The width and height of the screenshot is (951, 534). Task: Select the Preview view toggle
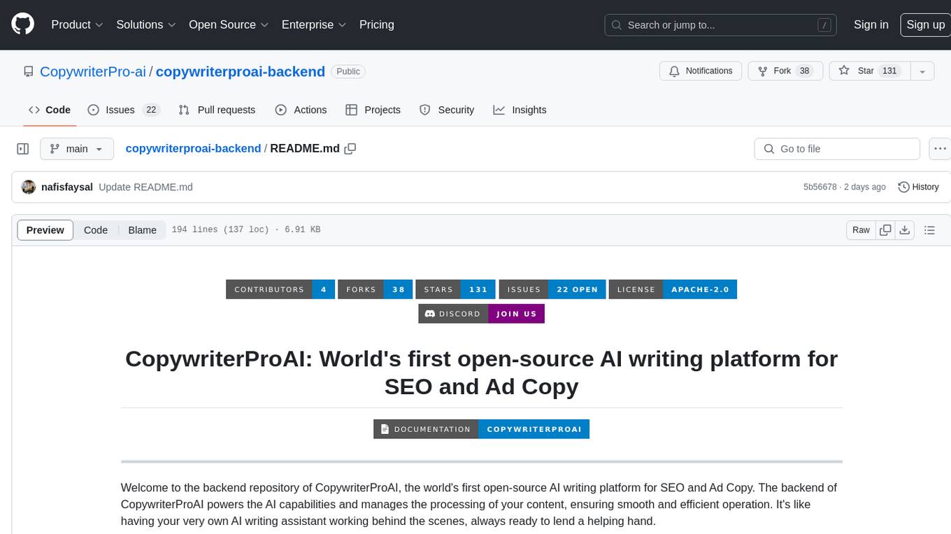click(45, 230)
